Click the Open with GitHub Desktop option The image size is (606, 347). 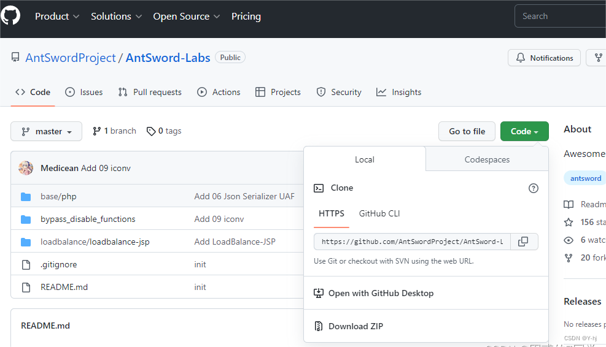point(381,293)
